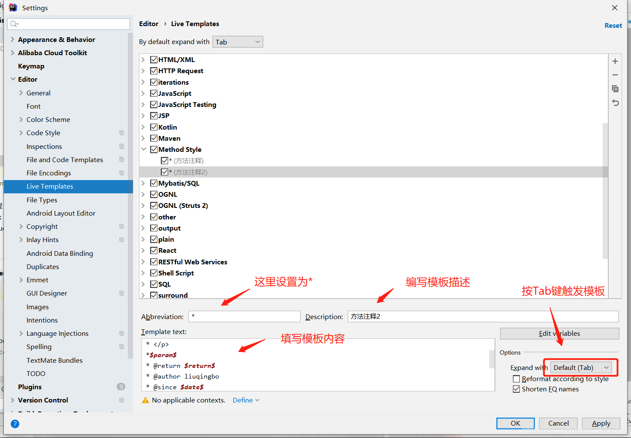Restore deleted defaults with the undo arrow icon
Screen dimensions: 631x438
(x=615, y=103)
